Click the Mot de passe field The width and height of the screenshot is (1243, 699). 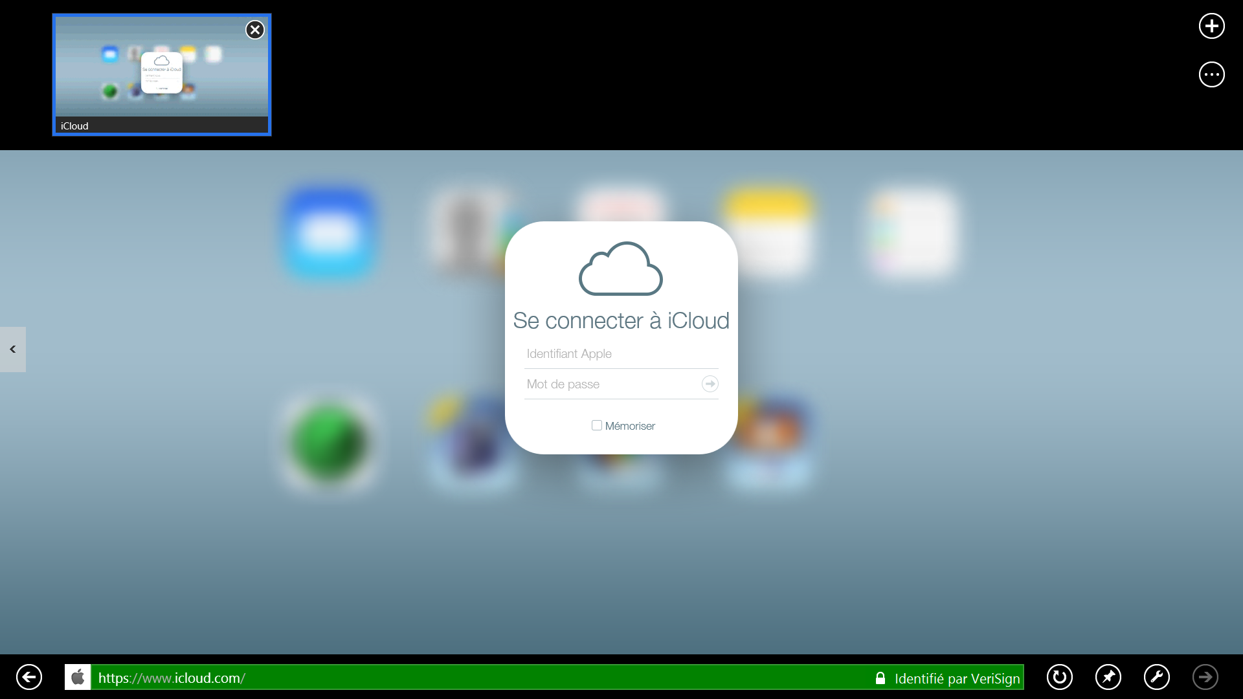point(612,384)
